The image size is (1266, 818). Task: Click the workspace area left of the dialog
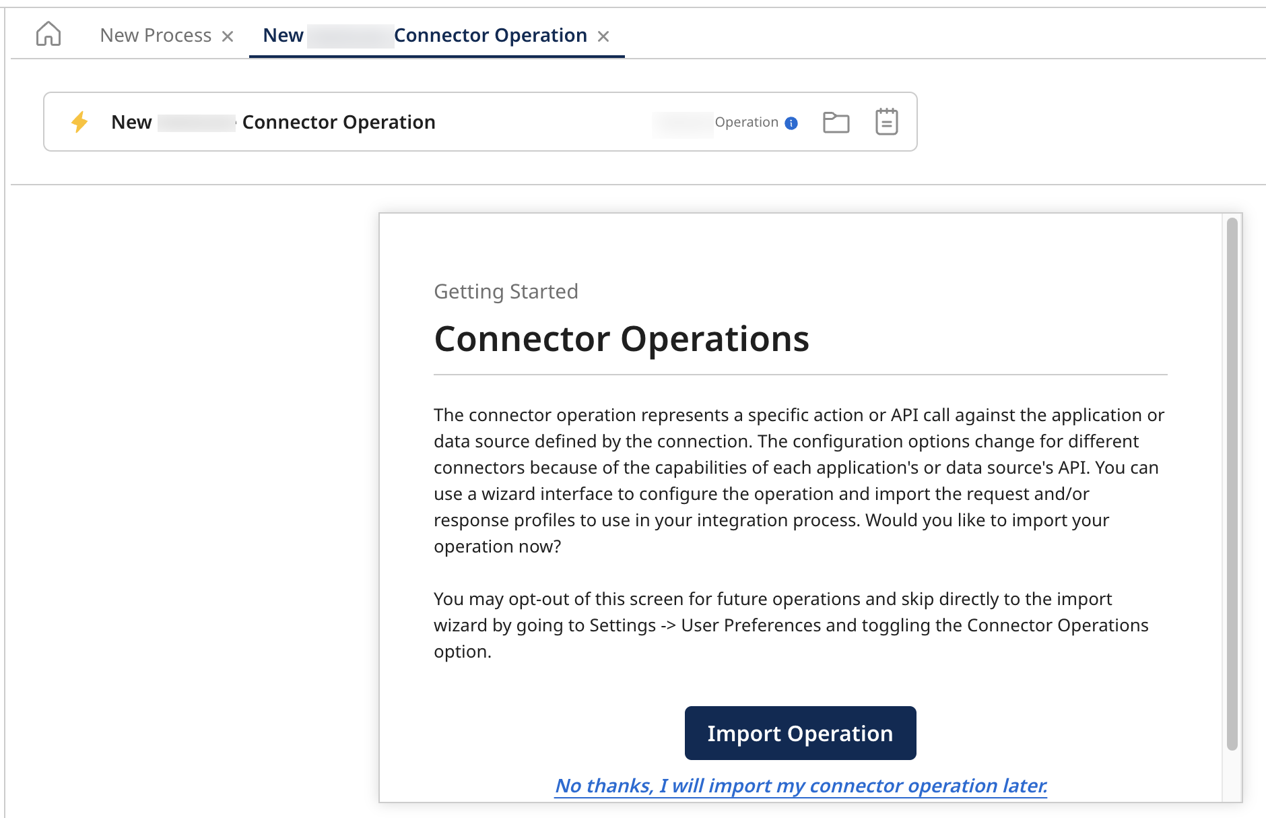(189, 472)
